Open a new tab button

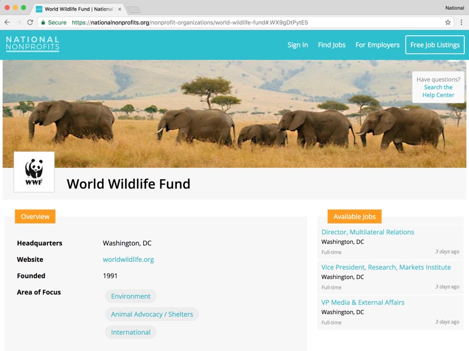(x=134, y=10)
